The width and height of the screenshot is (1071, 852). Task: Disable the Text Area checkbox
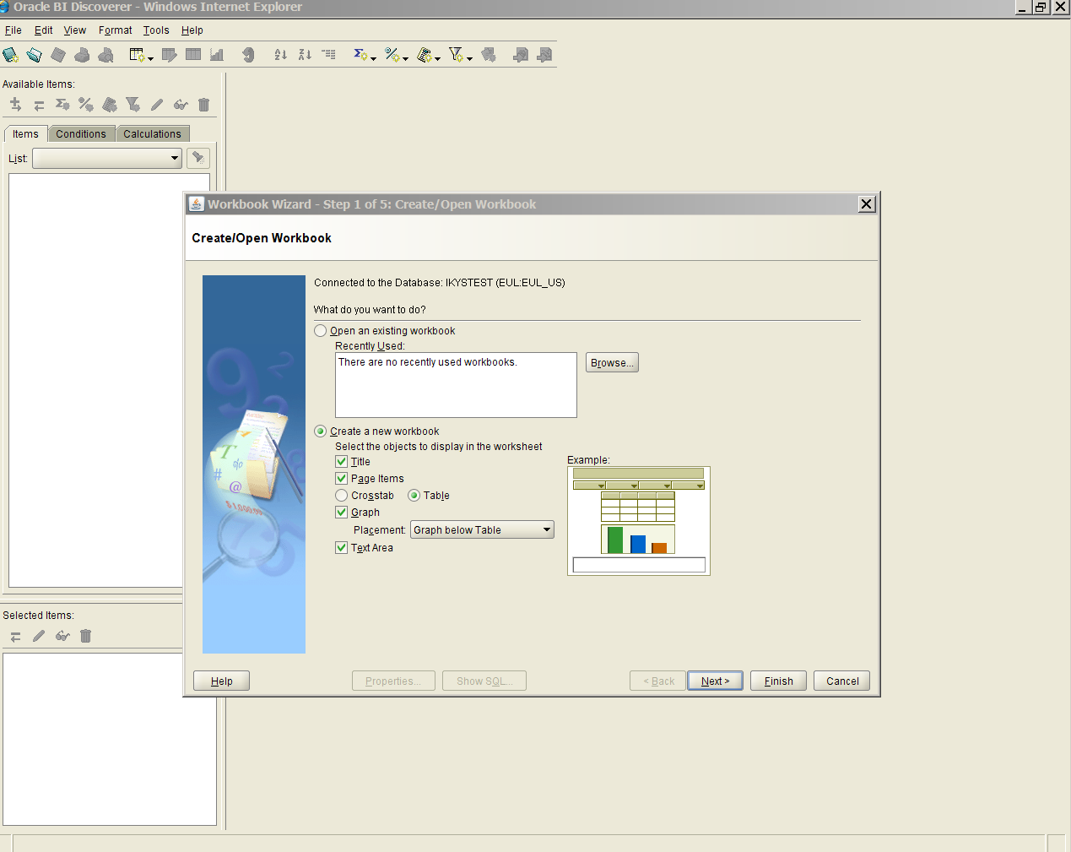point(342,548)
